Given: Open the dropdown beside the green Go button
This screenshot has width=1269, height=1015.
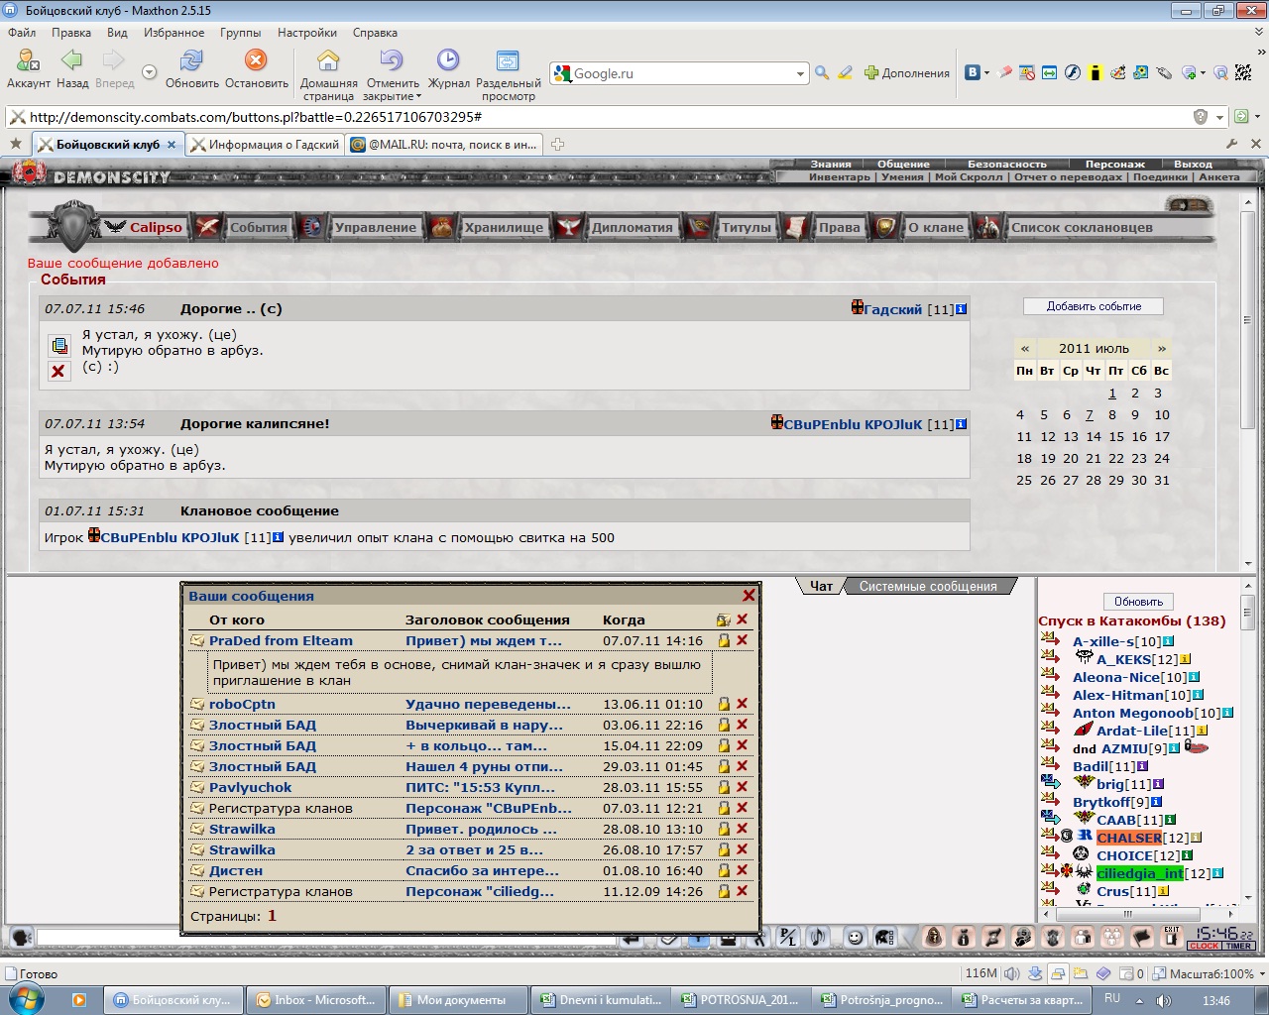Looking at the screenshot, I should 1256,117.
